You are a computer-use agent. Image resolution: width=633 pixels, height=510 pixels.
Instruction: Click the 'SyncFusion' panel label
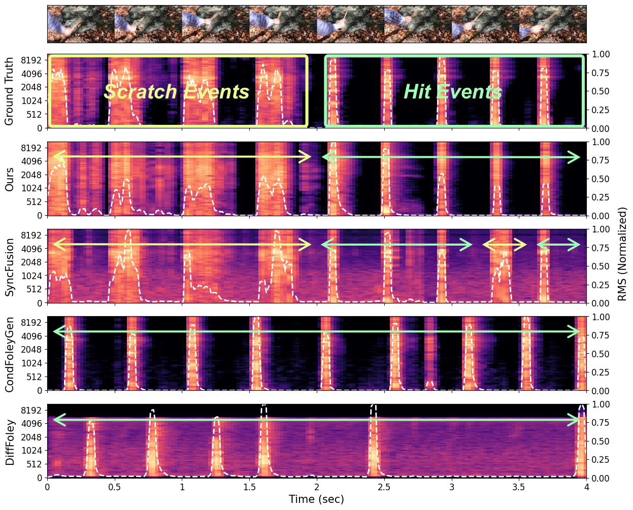[9, 266]
